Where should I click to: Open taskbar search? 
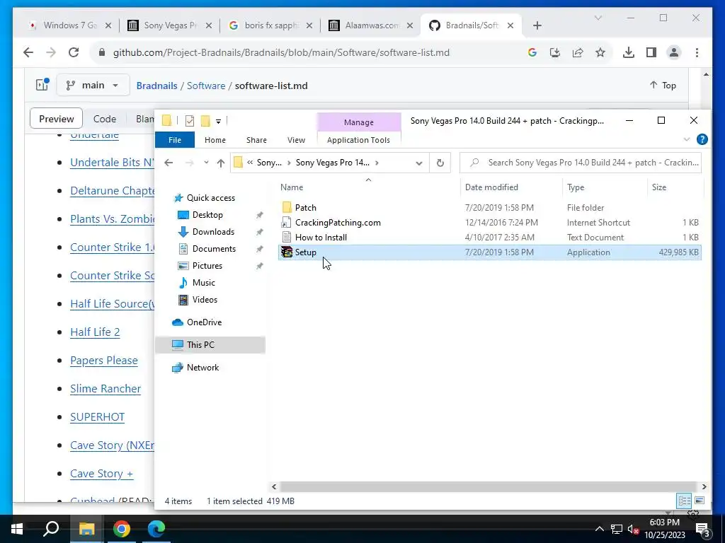coord(51,529)
